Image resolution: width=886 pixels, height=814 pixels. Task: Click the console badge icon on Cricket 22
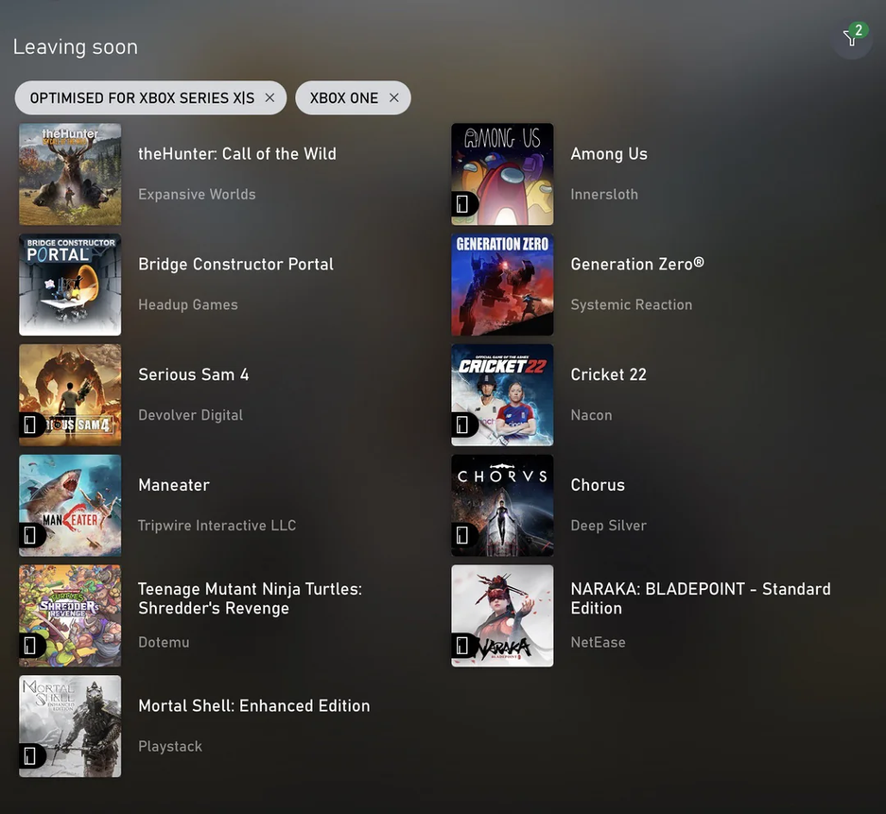point(462,424)
